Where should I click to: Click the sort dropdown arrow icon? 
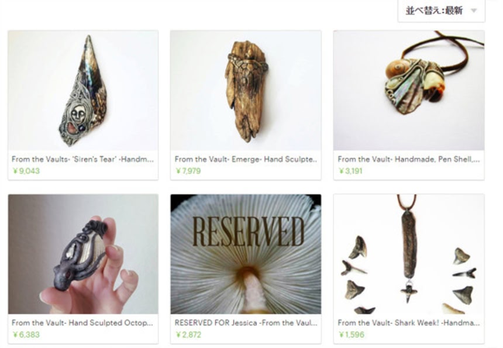click(x=474, y=11)
